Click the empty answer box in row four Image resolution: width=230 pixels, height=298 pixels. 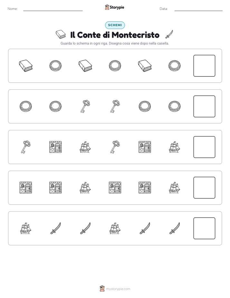click(204, 188)
